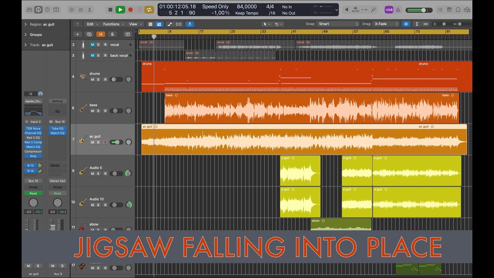Mute the bass track

pyautogui.click(x=92, y=111)
